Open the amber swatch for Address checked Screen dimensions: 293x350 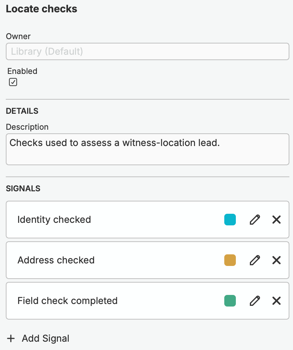pos(230,260)
